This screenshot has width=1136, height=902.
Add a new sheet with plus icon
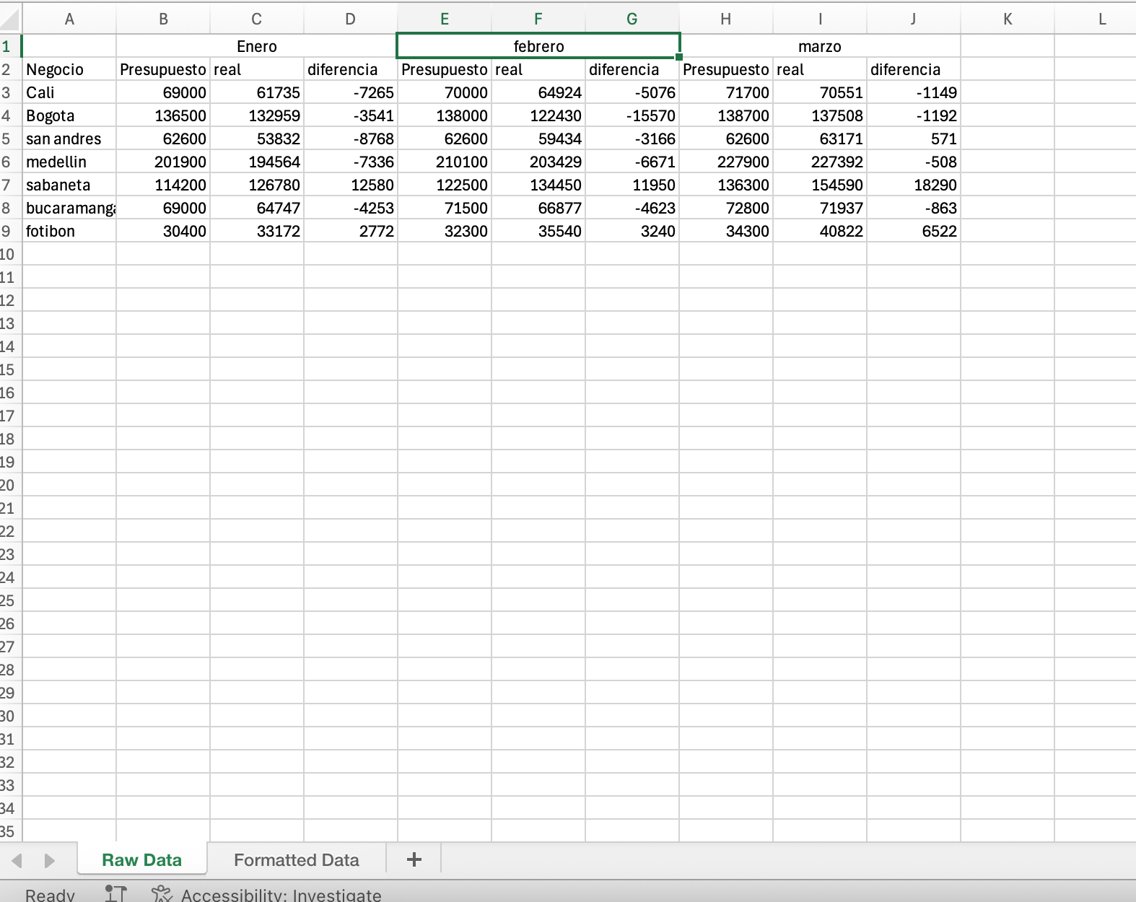coord(414,859)
